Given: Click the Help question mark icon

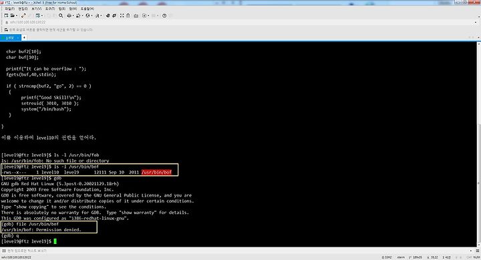Looking at the screenshot, I should tap(164, 15).
